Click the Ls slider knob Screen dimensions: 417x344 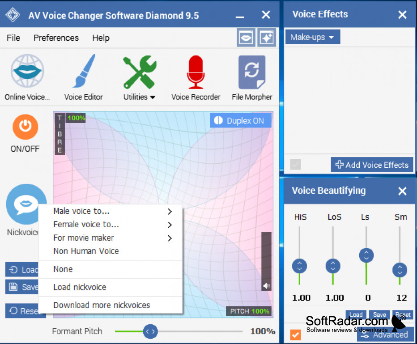pos(366,255)
